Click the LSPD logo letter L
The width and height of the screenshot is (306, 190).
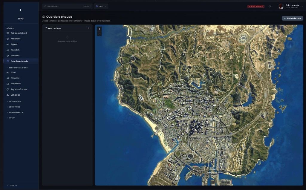pos(21,10)
